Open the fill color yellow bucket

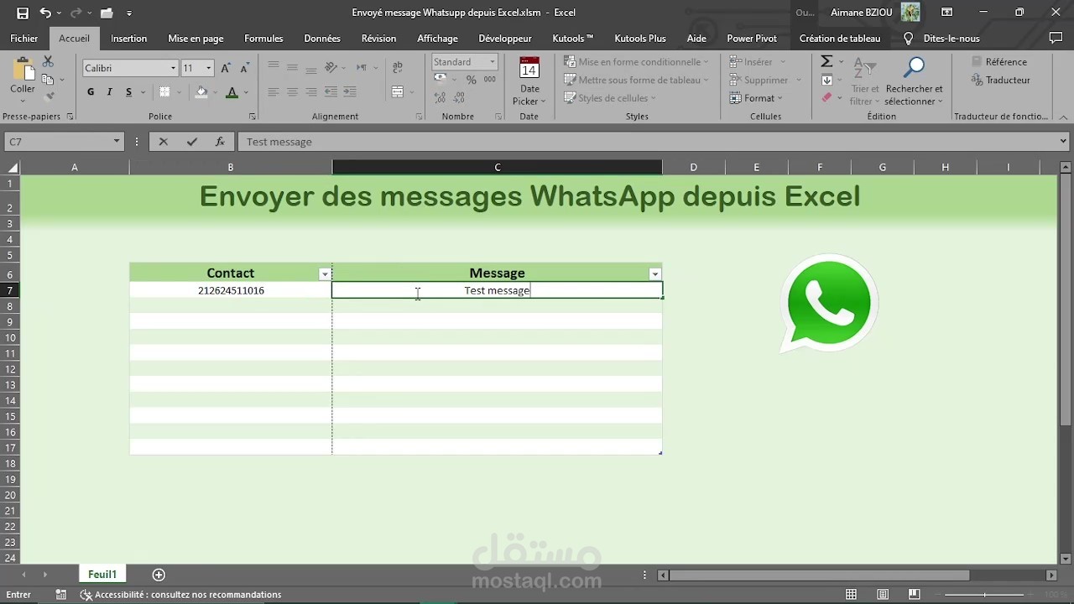[x=201, y=92]
